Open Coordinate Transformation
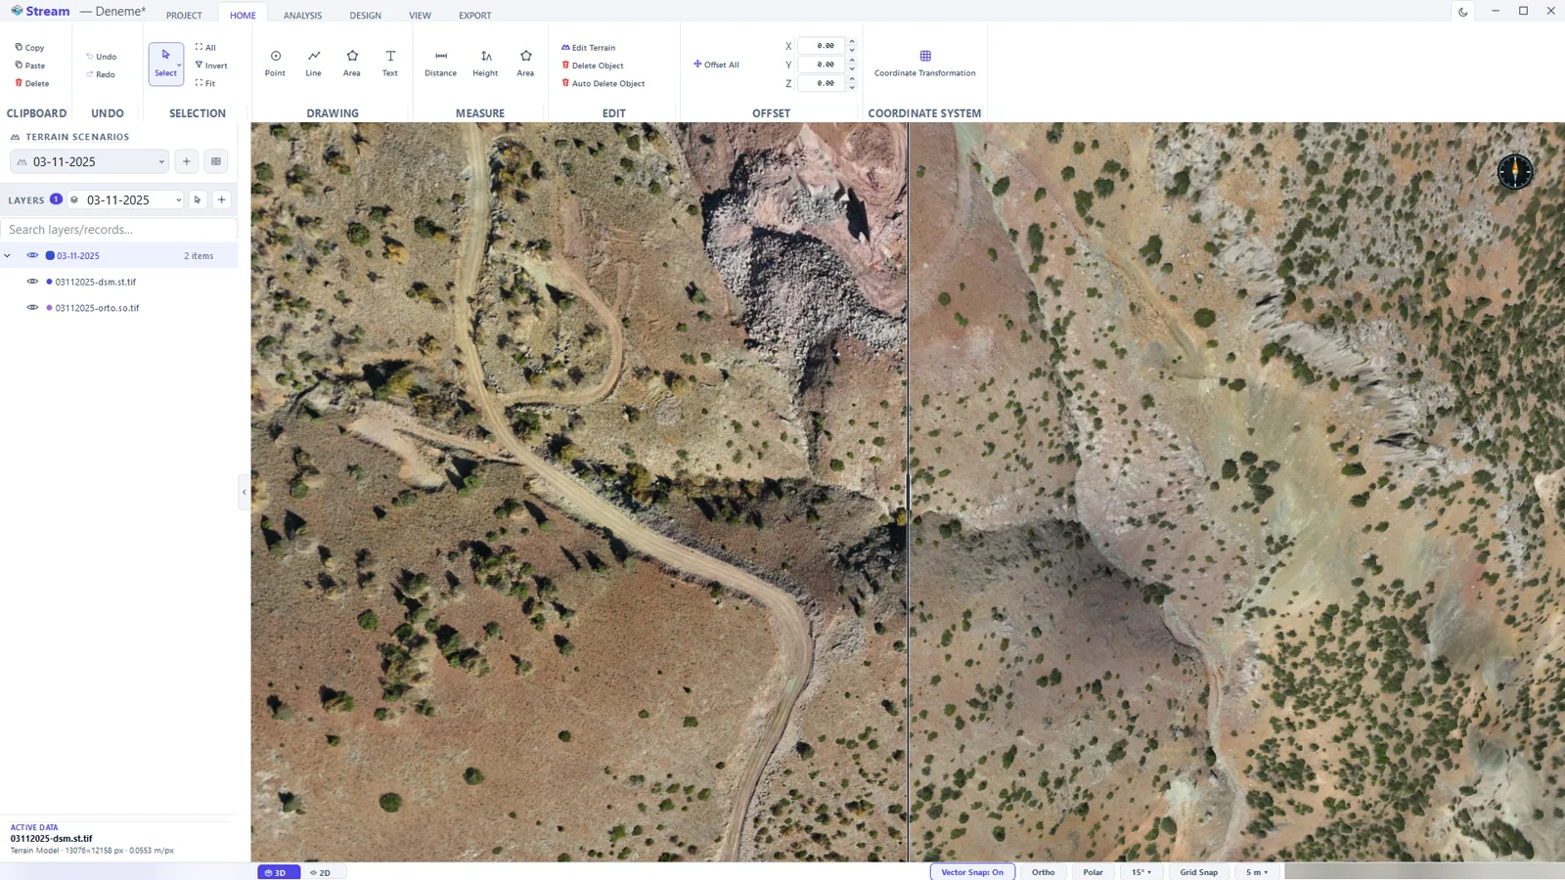Image resolution: width=1565 pixels, height=880 pixels. pyautogui.click(x=924, y=64)
